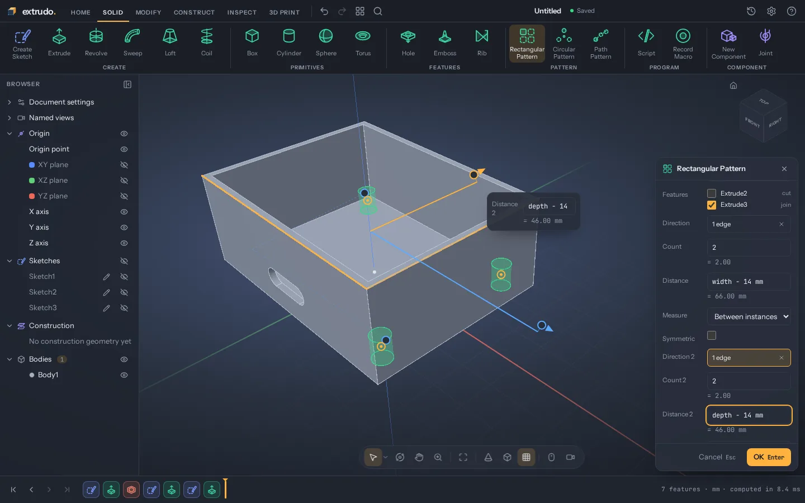
Task: Collapse the Origin tree node
Action: [10, 134]
